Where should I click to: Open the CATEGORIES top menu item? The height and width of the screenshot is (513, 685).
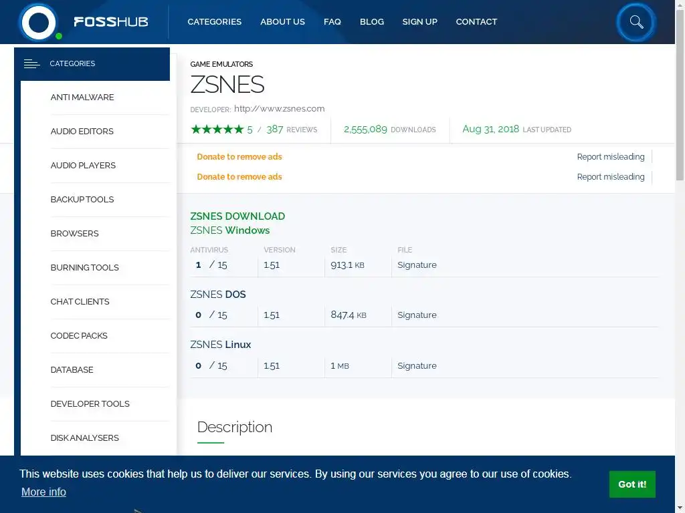[x=215, y=22]
